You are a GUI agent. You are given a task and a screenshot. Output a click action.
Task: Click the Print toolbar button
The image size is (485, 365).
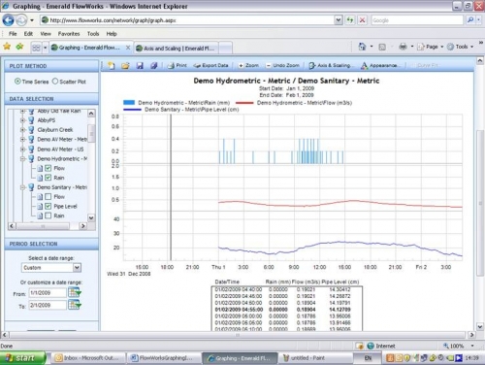(177, 65)
